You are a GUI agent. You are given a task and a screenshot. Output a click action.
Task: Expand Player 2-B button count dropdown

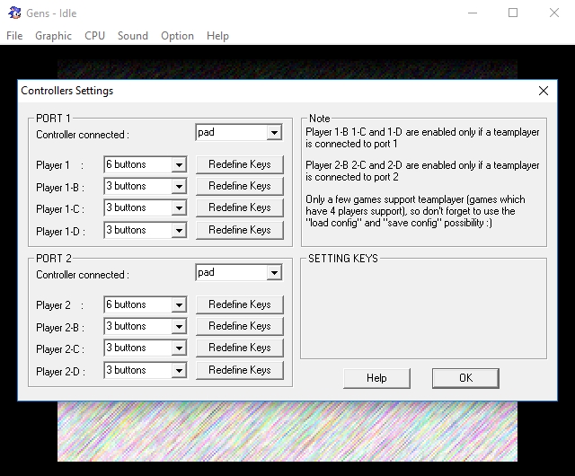pyautogui.click(x=179, y=326)
